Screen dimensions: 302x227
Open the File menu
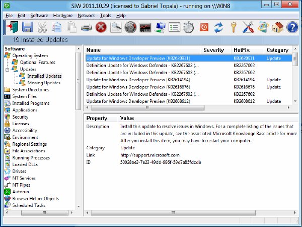point(9,16)
